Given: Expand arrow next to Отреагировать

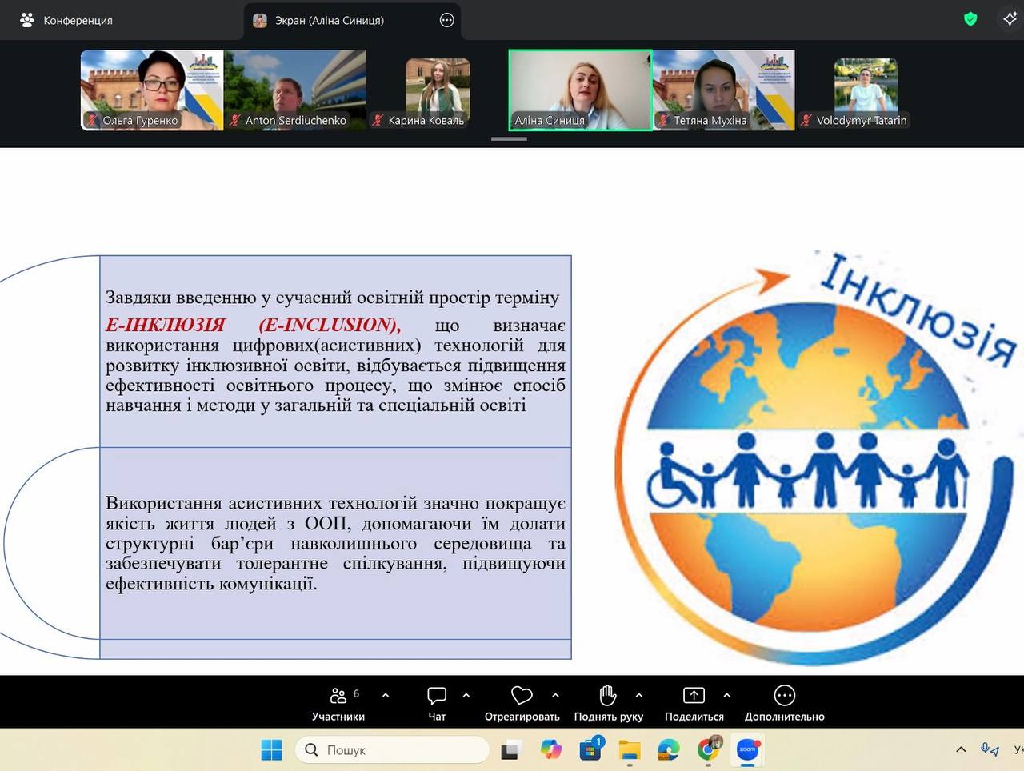Looking at the screenshot, I should point(555,695).
